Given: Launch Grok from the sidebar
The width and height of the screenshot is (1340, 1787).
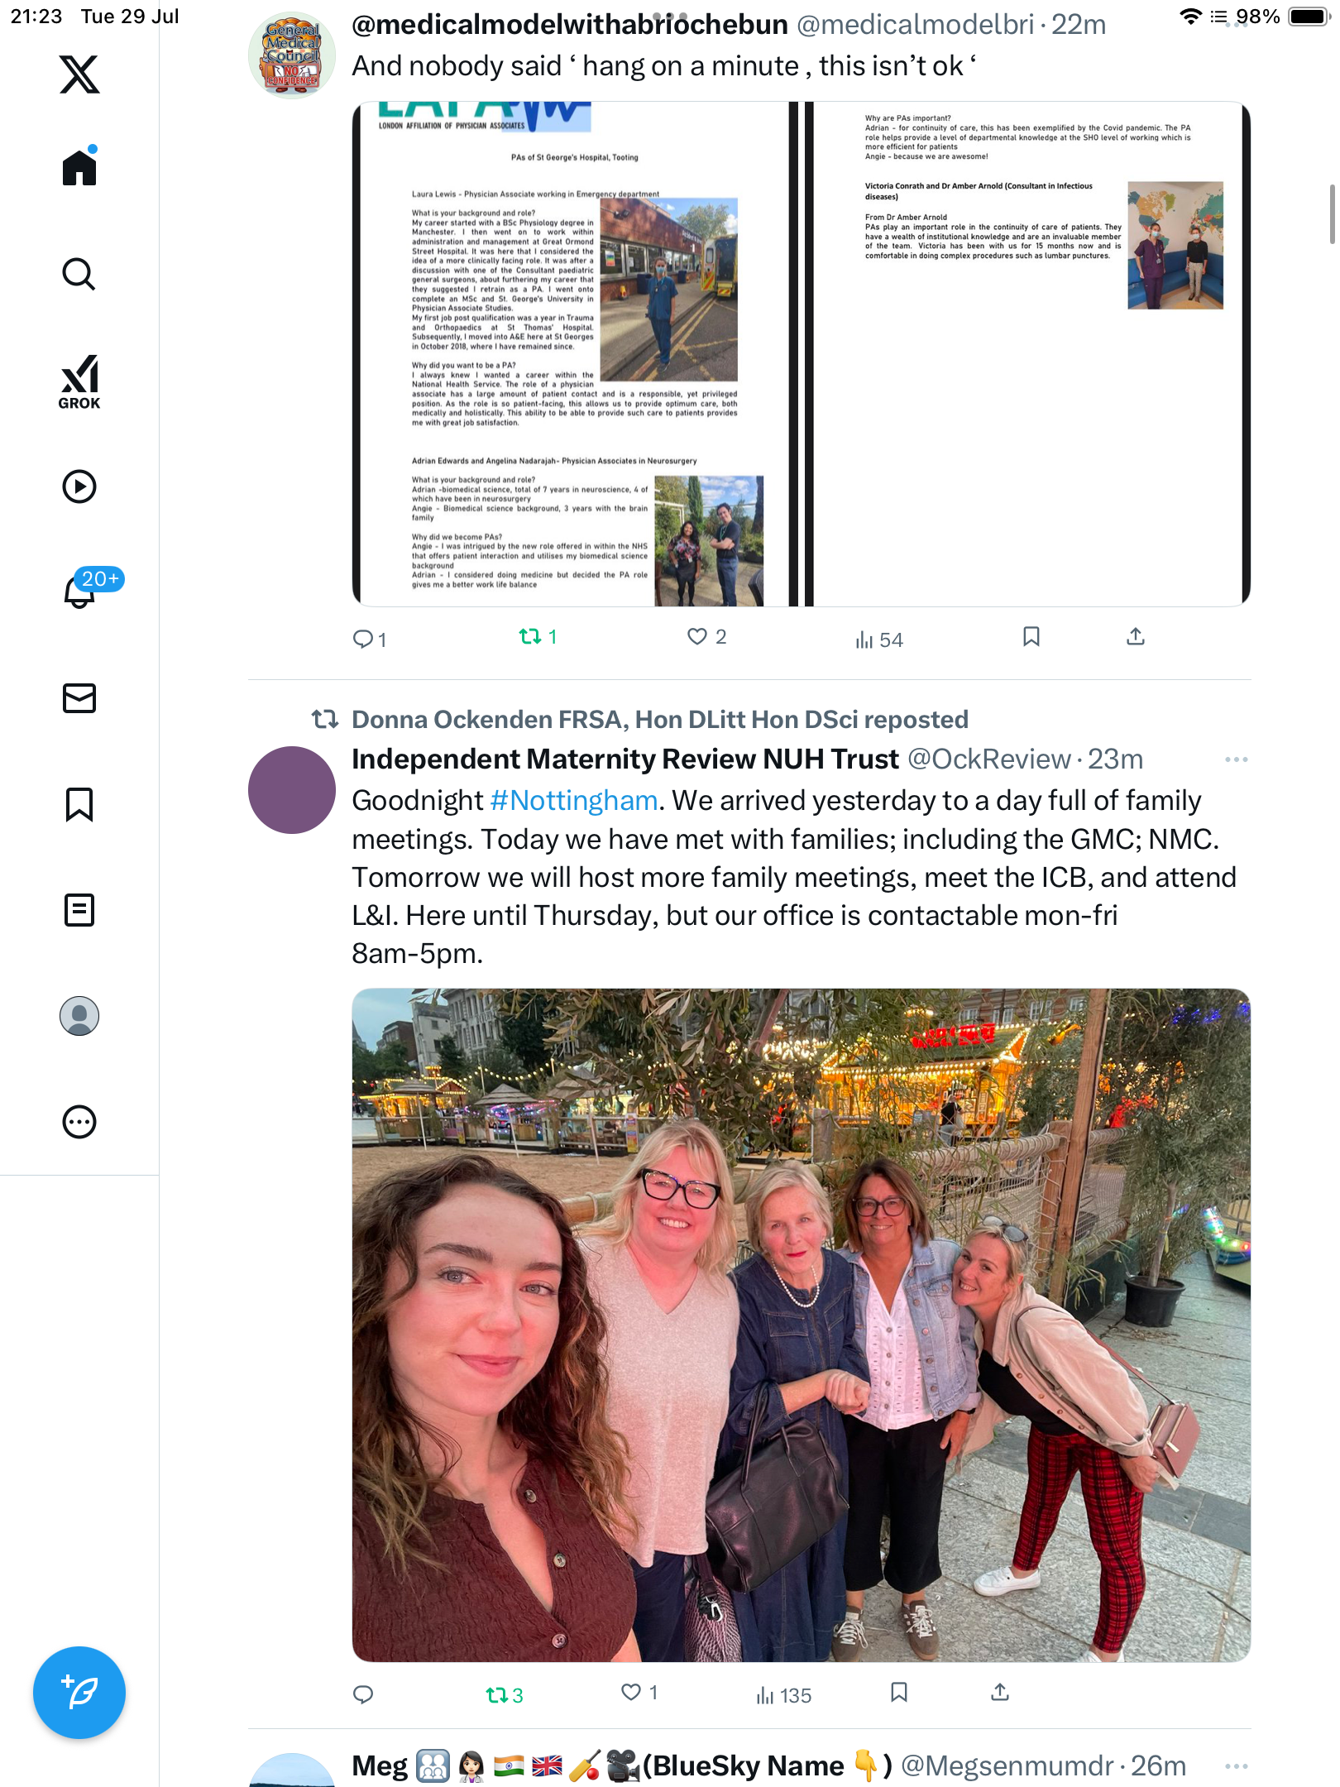Looking at the screenshot, I should pos(79,382).
